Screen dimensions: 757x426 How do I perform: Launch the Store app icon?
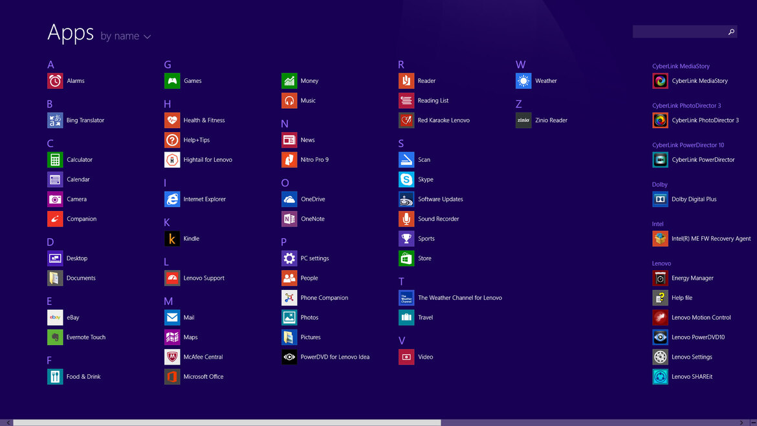[x=406, y=258]
